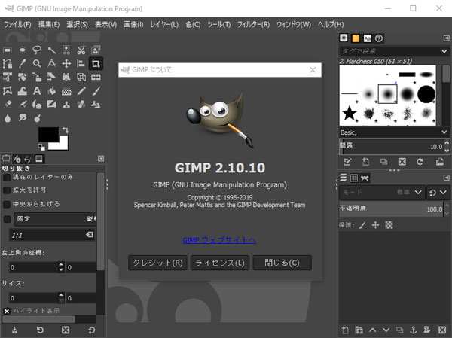Select the Measure compass tool
This screenshot has height=338, width=452.
click(52, 64)
